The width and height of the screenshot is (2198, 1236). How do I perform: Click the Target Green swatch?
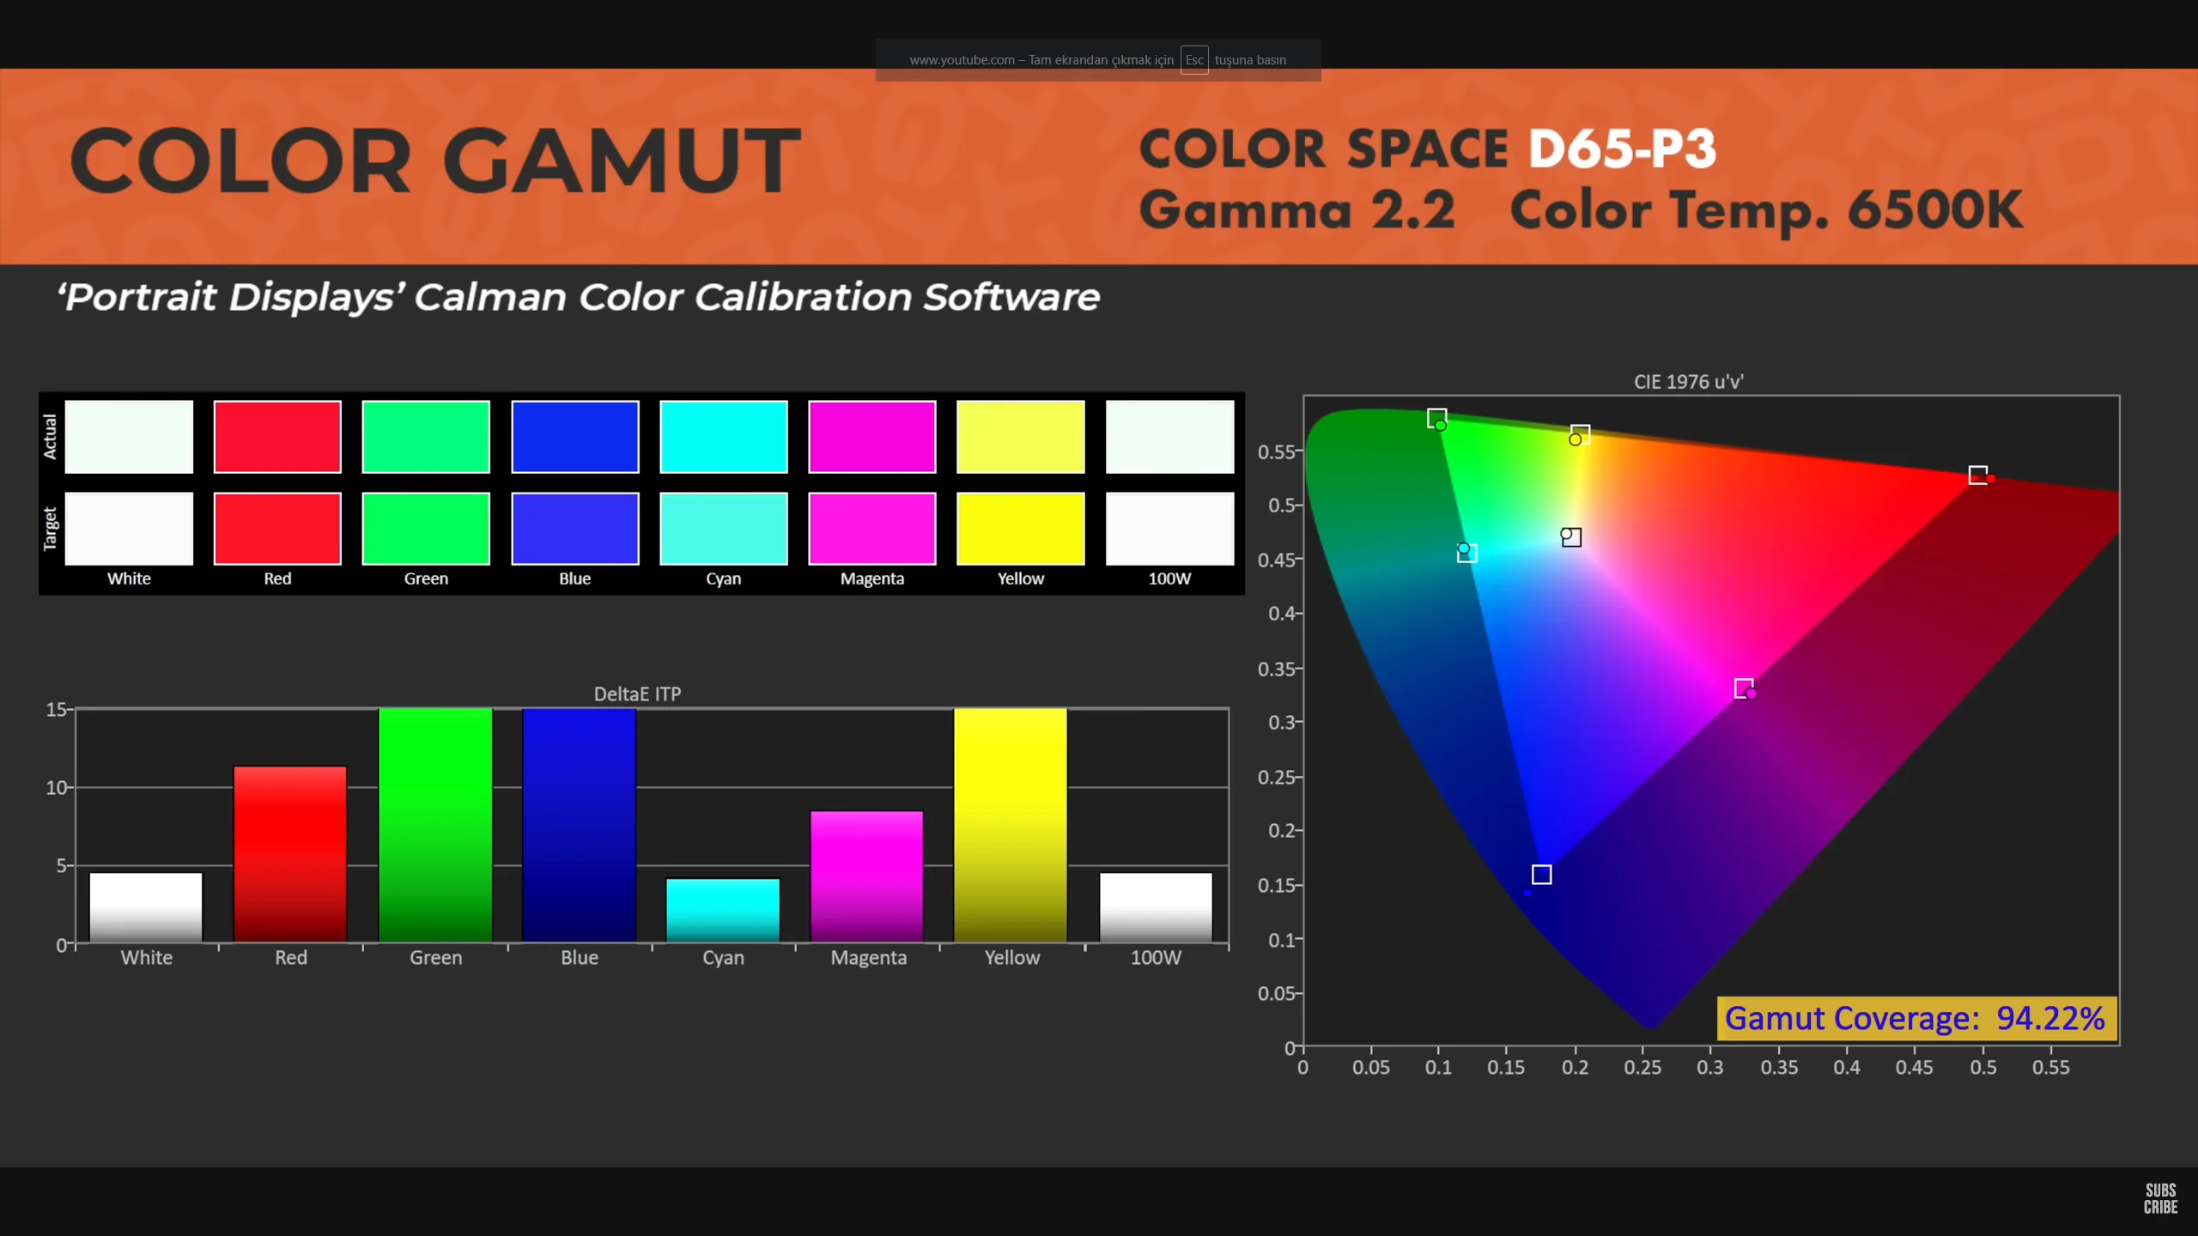[426, 528]
